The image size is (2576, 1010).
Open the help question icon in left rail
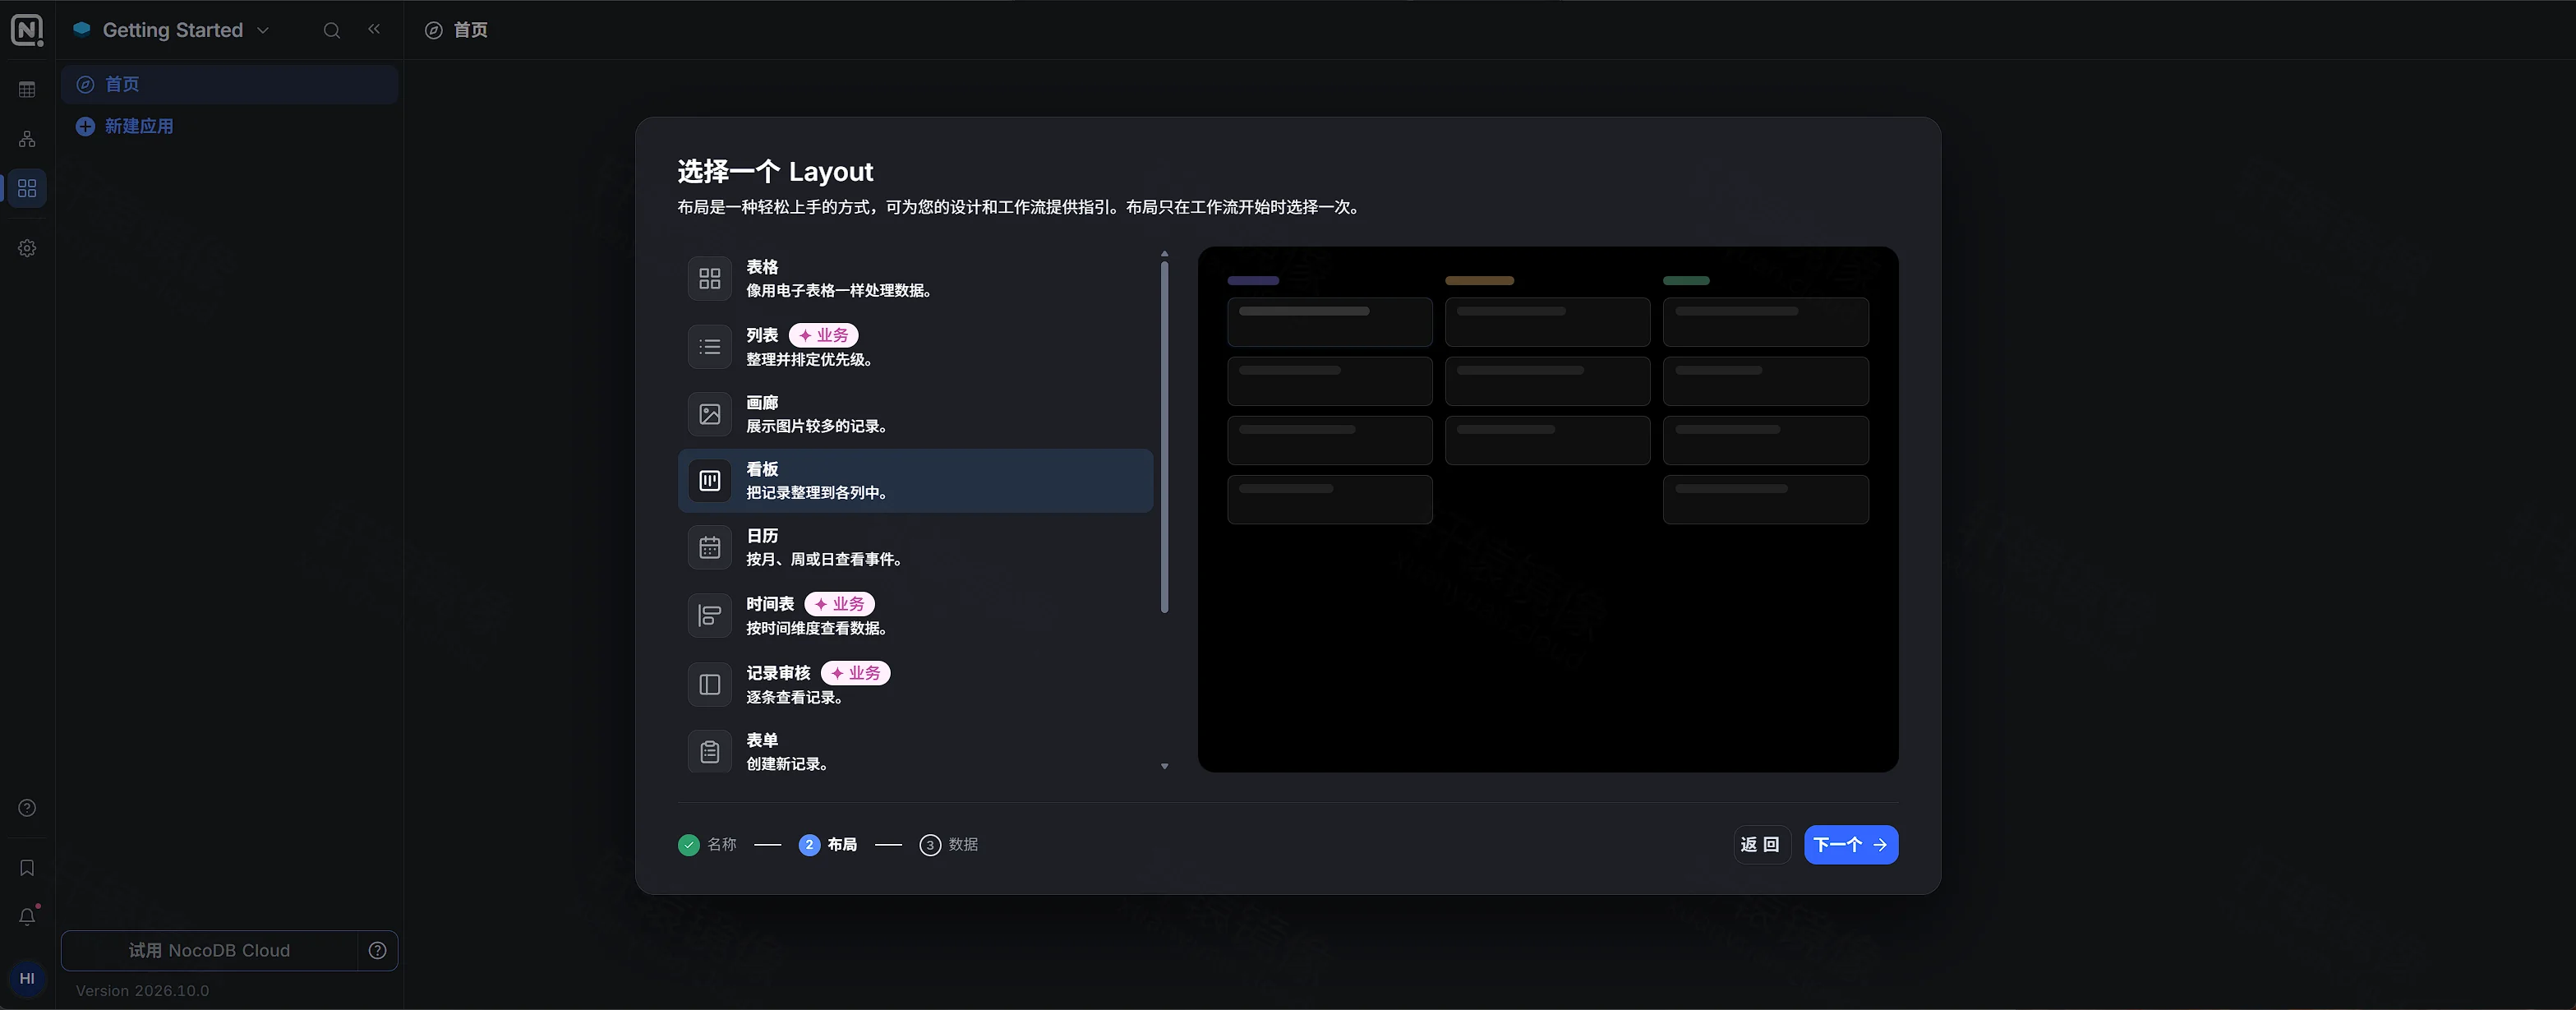(27, 808)
